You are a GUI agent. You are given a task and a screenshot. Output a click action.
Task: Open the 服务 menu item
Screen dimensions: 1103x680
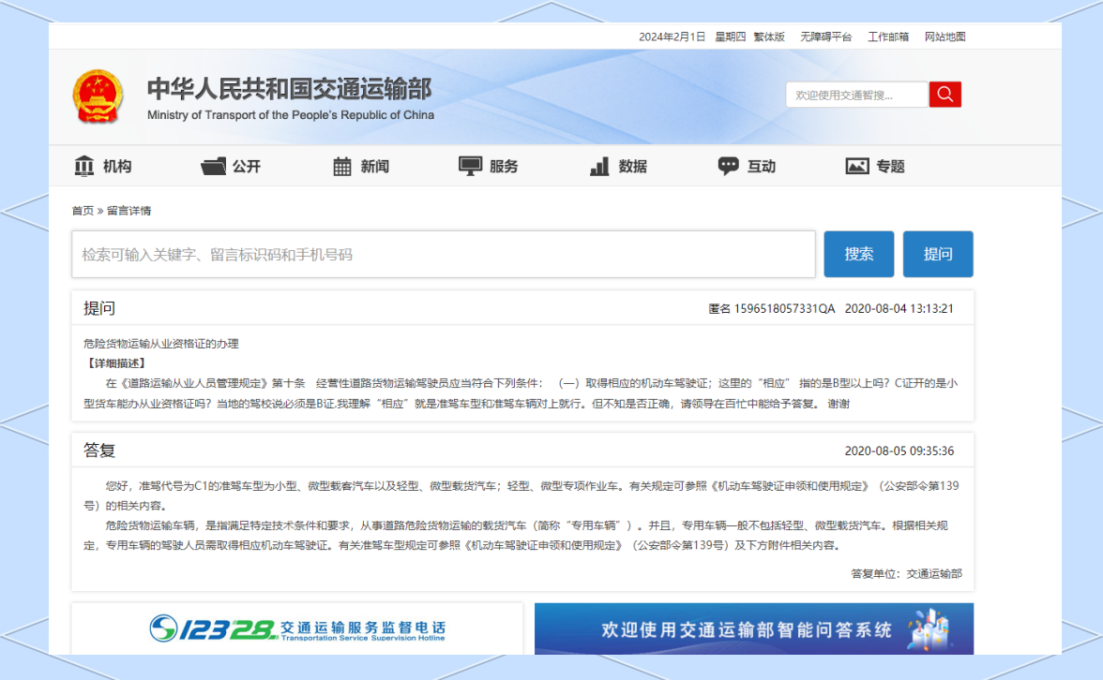pos(504,167)
